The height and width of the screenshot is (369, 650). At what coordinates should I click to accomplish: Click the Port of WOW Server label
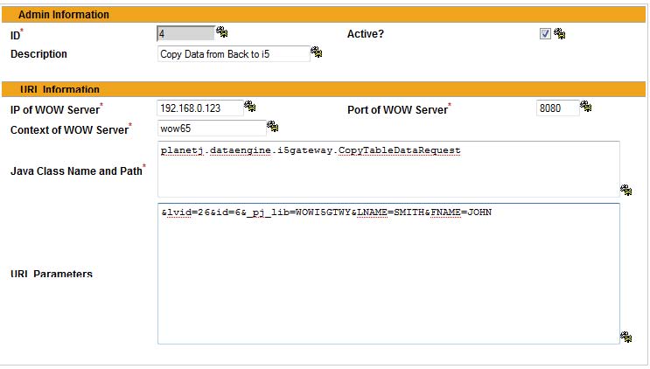click(399, 109)
